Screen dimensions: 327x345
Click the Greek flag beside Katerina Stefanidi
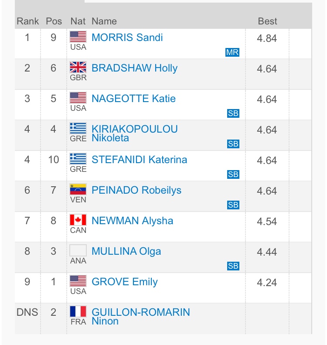coord(78,159)
